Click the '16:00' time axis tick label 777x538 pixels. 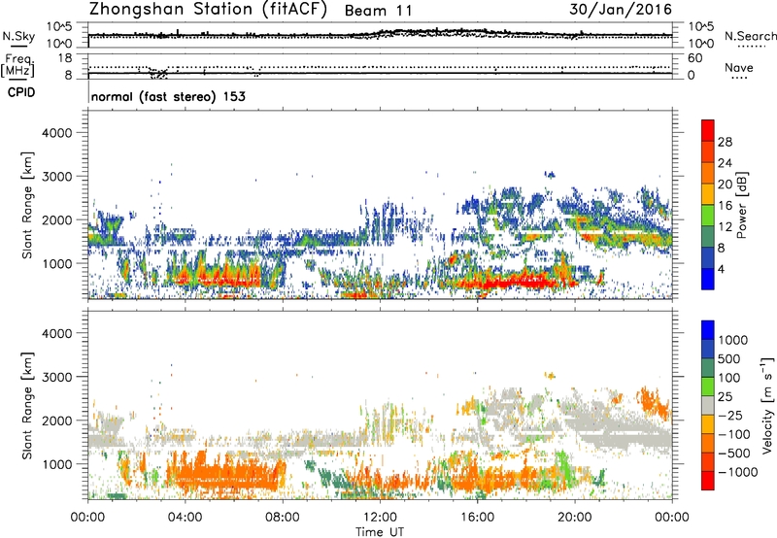coord(477,518)
